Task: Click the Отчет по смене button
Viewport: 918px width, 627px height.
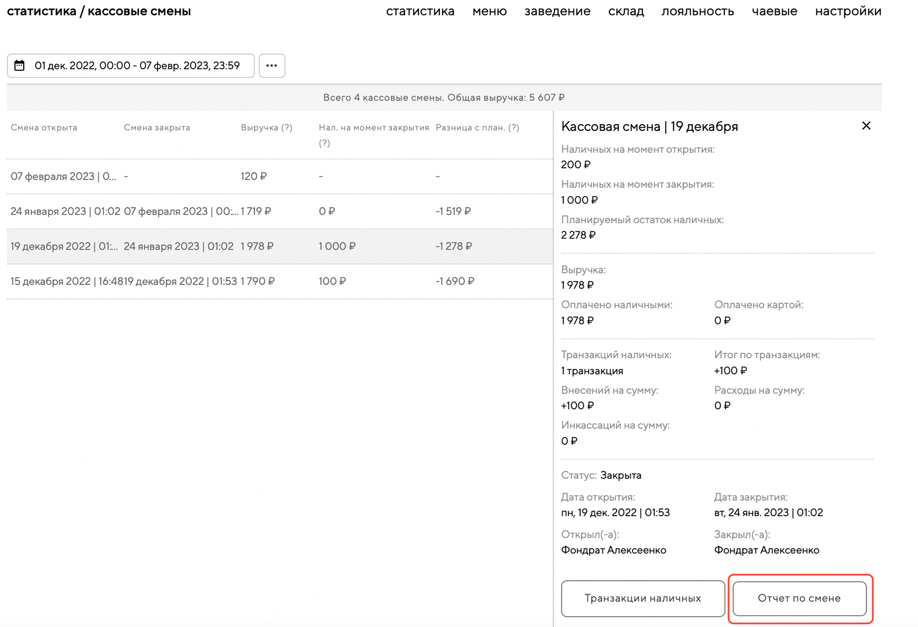Action: [x=799, y=598]
